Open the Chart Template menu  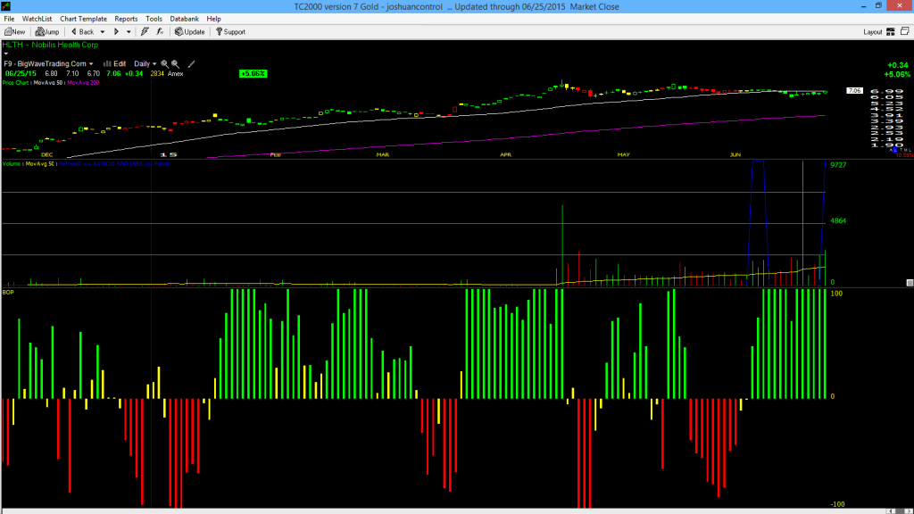pyautogui.click(x=83, y=19)
